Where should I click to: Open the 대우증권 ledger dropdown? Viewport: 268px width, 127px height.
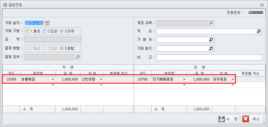[x=233, y=79]
